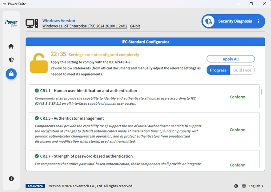Click the Power Suite logo in sidebar
This screenshot has width=271, height=192.
tap(11, 23)
